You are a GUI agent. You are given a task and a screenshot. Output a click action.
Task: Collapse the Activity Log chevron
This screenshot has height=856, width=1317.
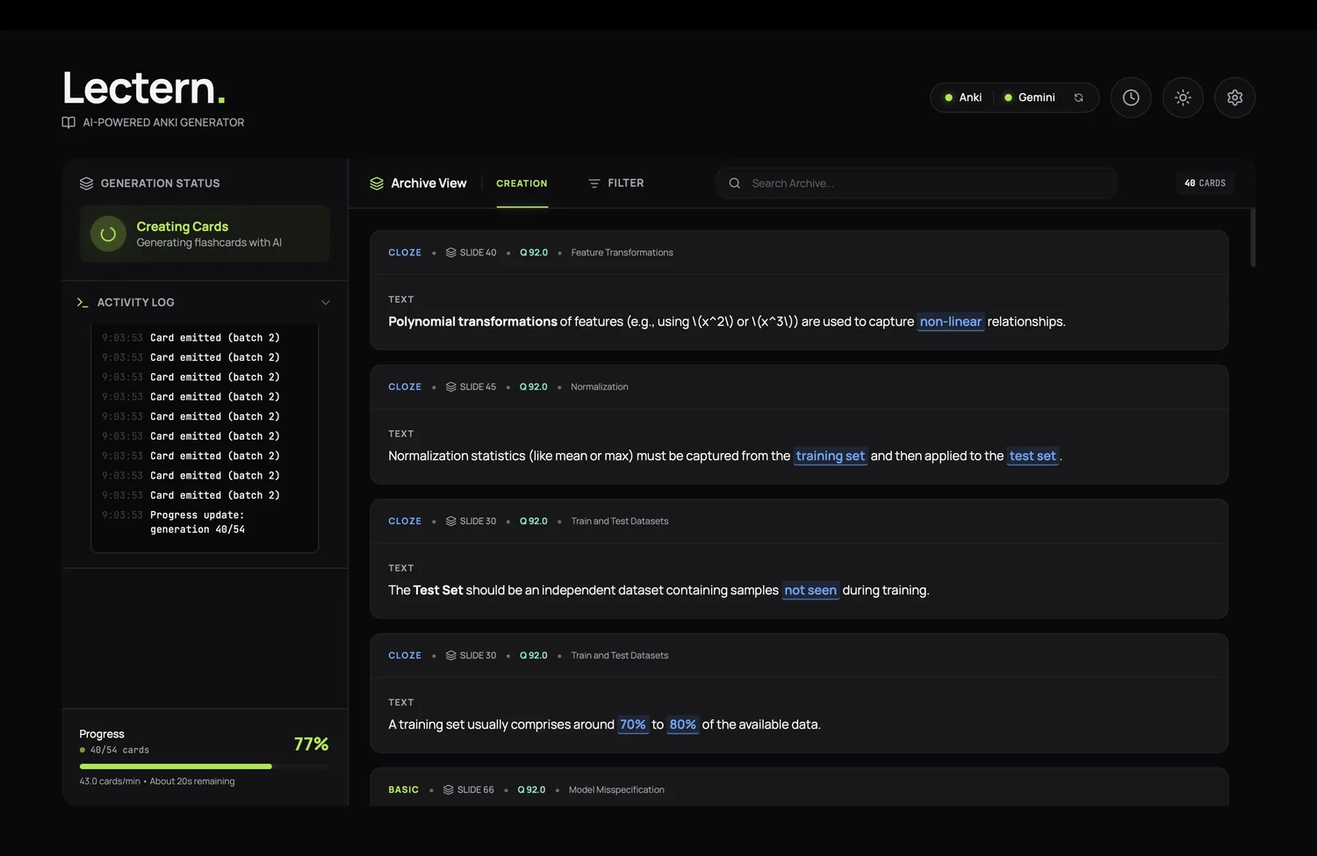pyautogui.click(x=326, y=302)
